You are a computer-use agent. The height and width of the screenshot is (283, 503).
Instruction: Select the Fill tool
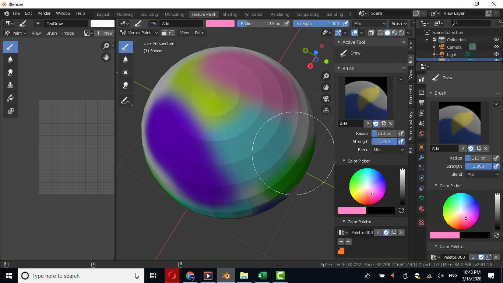point(10,98)
